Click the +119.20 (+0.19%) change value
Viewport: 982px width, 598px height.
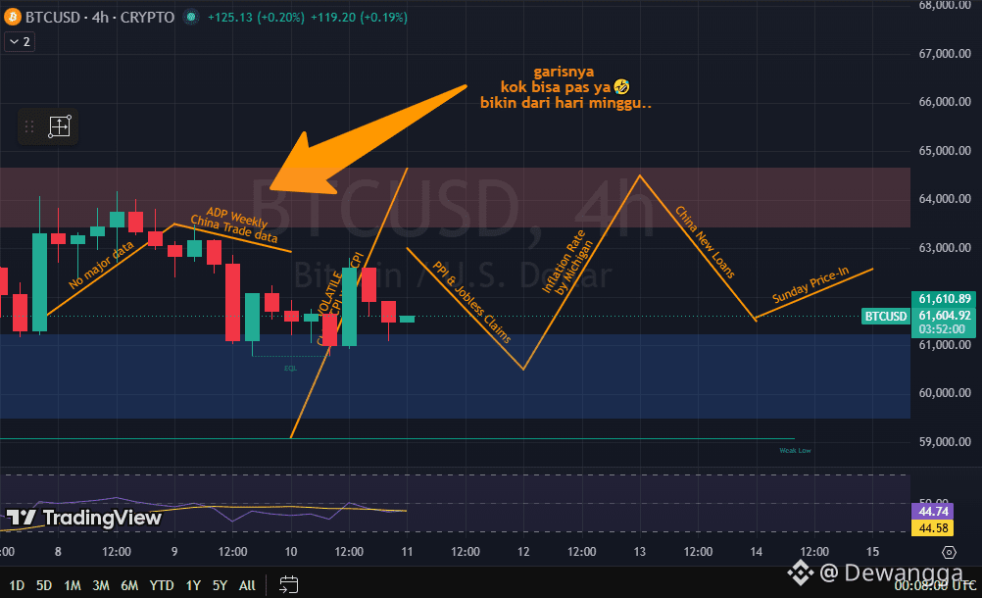coord(359,17)
